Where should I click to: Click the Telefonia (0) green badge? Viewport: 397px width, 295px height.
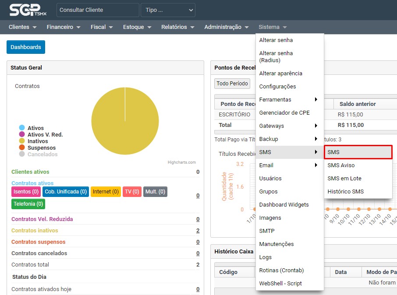28,204
